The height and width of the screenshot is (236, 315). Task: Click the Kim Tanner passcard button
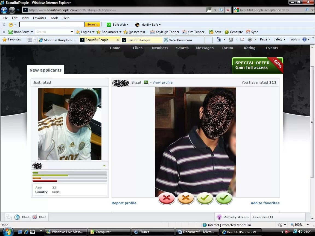coord(193,32)
